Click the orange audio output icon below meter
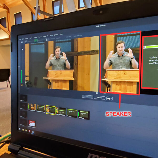 pyautogui.click(x=22, y=85)
